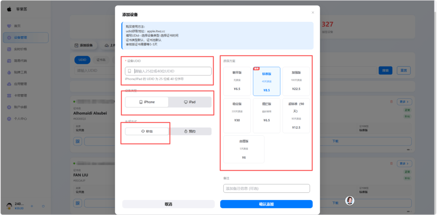Screen dimensions: 437x215
Task: Click the user avatar at the sidebar bottom
Action: (9, 206)
